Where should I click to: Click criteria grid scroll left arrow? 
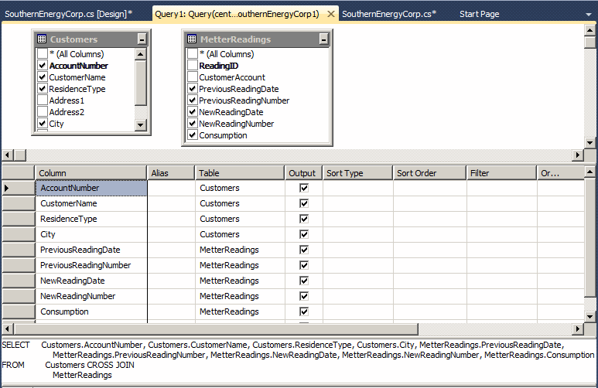coord(7,328)
